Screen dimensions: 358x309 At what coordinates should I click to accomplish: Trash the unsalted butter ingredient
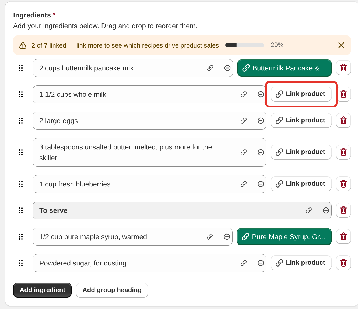pyautogui.click(x=343, y=152)
